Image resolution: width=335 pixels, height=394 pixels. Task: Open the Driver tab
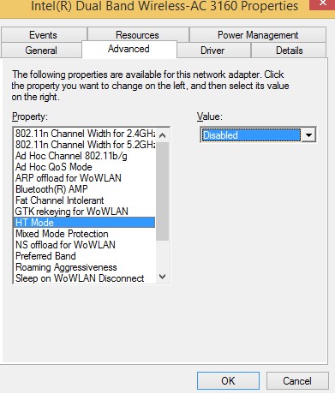[x=212, y=51]
